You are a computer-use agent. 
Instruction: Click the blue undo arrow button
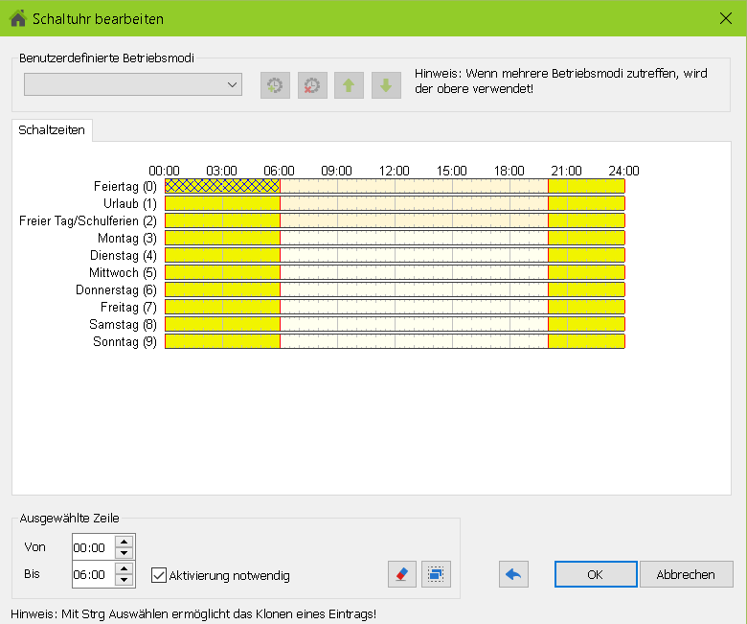point(513,574)
